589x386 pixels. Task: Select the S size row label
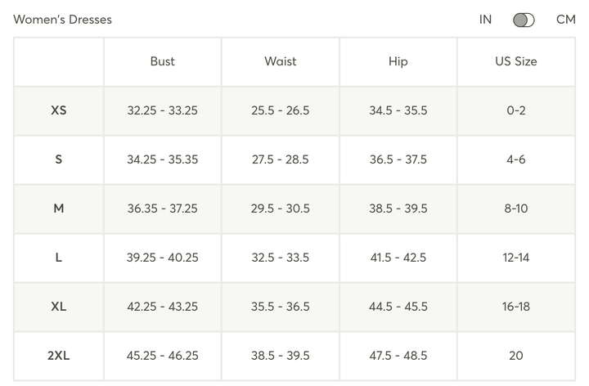tap(59, 159)
